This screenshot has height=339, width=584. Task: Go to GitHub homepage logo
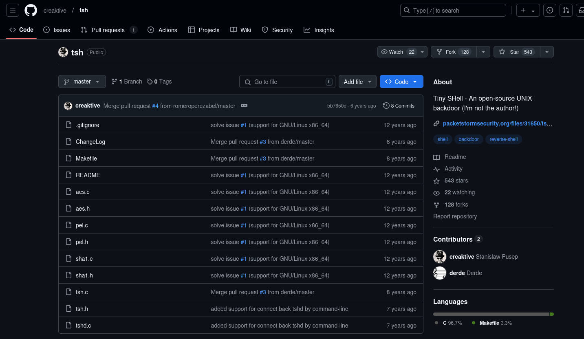click(x=31, y=10)
